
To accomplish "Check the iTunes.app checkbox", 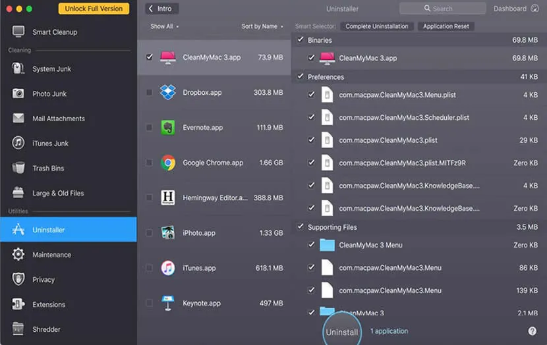I will point(149,268).
